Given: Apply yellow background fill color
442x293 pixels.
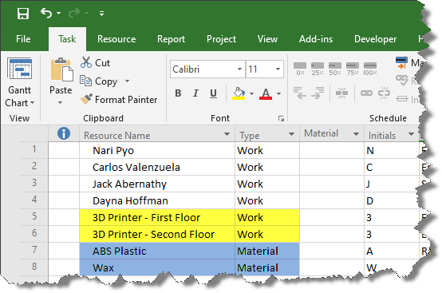Looking at the screenshot, I should pyautogui.click(x=239, y=93).
